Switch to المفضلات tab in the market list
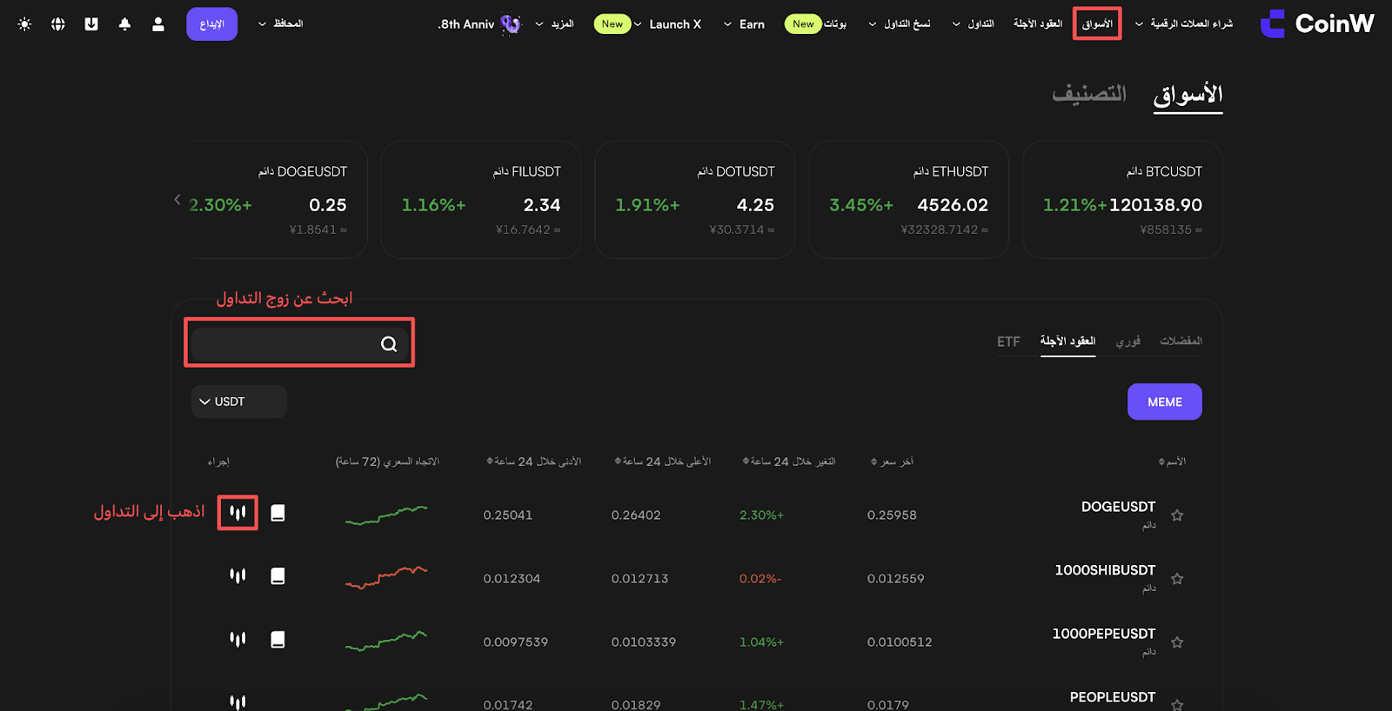Viewport: 1392px width, 711px height. [x=1181, y=341]
